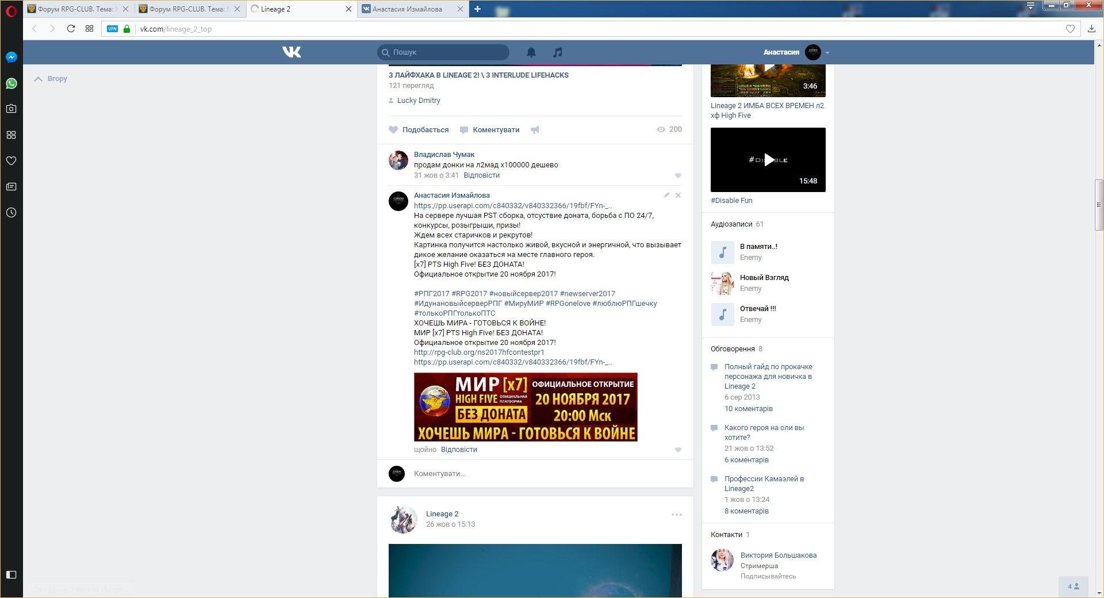Toggle Opera VPN badge in address bar
Viewport: 1104px width, 598px height.
[112, 29]
